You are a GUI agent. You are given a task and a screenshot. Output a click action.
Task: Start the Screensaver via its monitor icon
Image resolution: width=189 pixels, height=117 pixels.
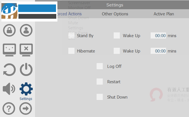(x=9, y=50)
